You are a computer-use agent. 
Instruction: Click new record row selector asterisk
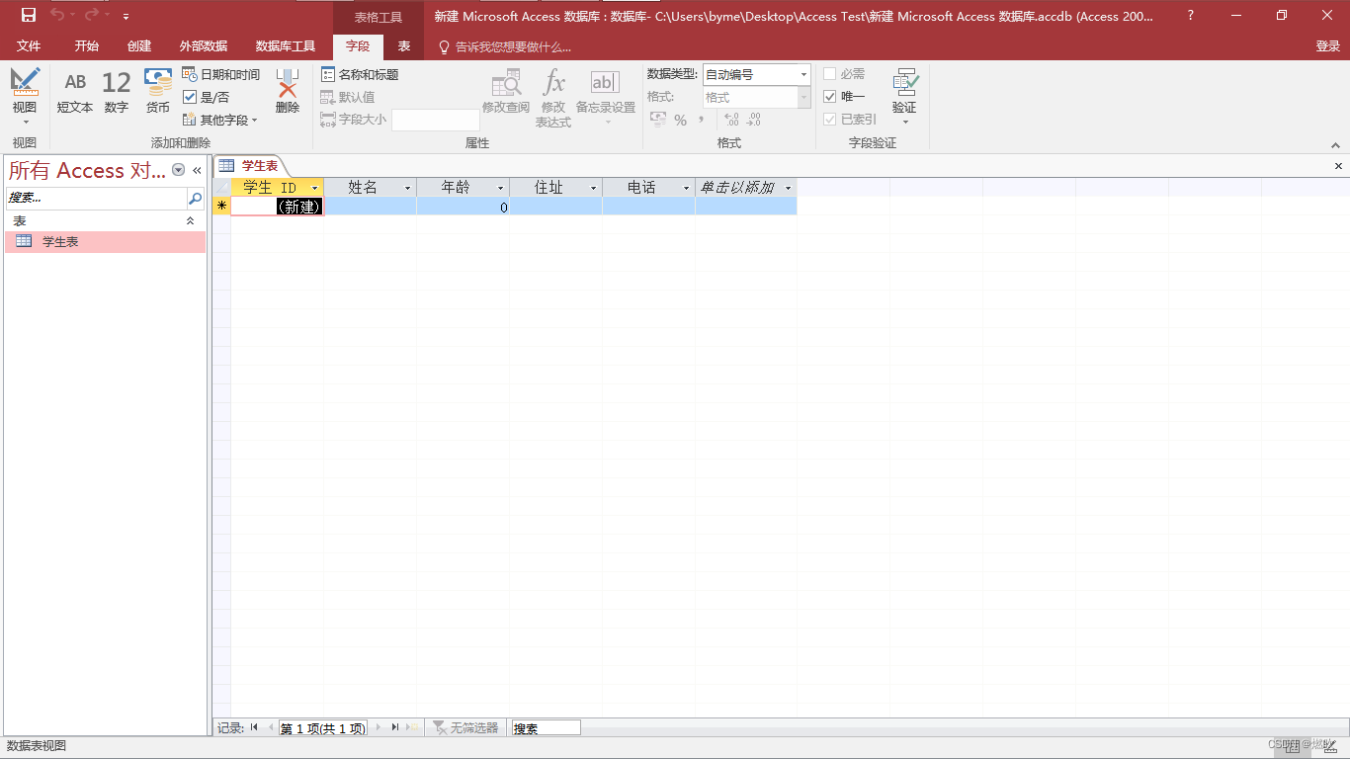click(x=221, y=207)
